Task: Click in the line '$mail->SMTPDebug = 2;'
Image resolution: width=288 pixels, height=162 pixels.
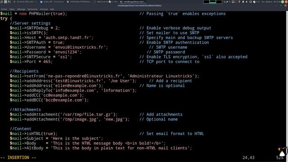Action: [35, 28]
